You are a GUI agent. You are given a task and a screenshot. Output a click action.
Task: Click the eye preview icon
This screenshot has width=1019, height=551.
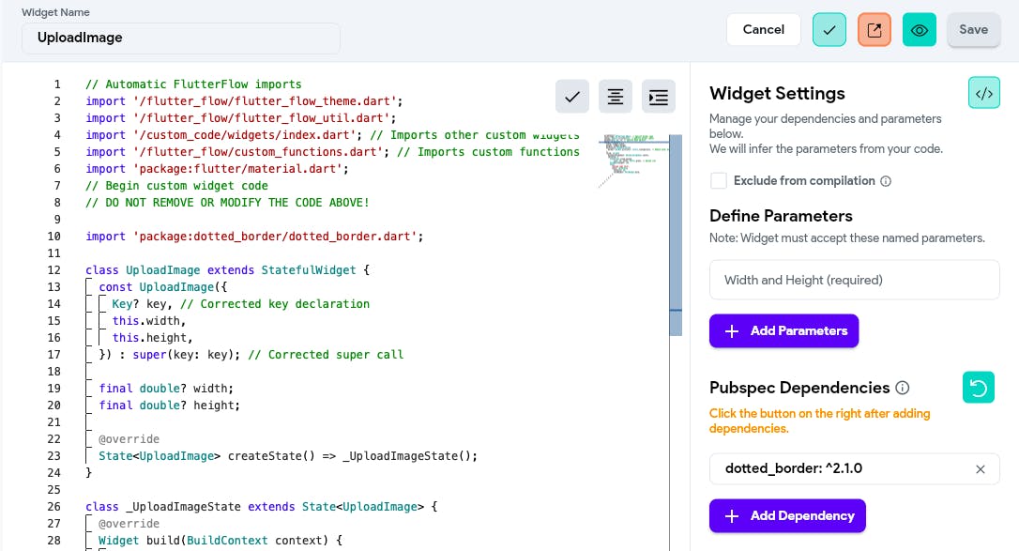[x=919, y=30]
